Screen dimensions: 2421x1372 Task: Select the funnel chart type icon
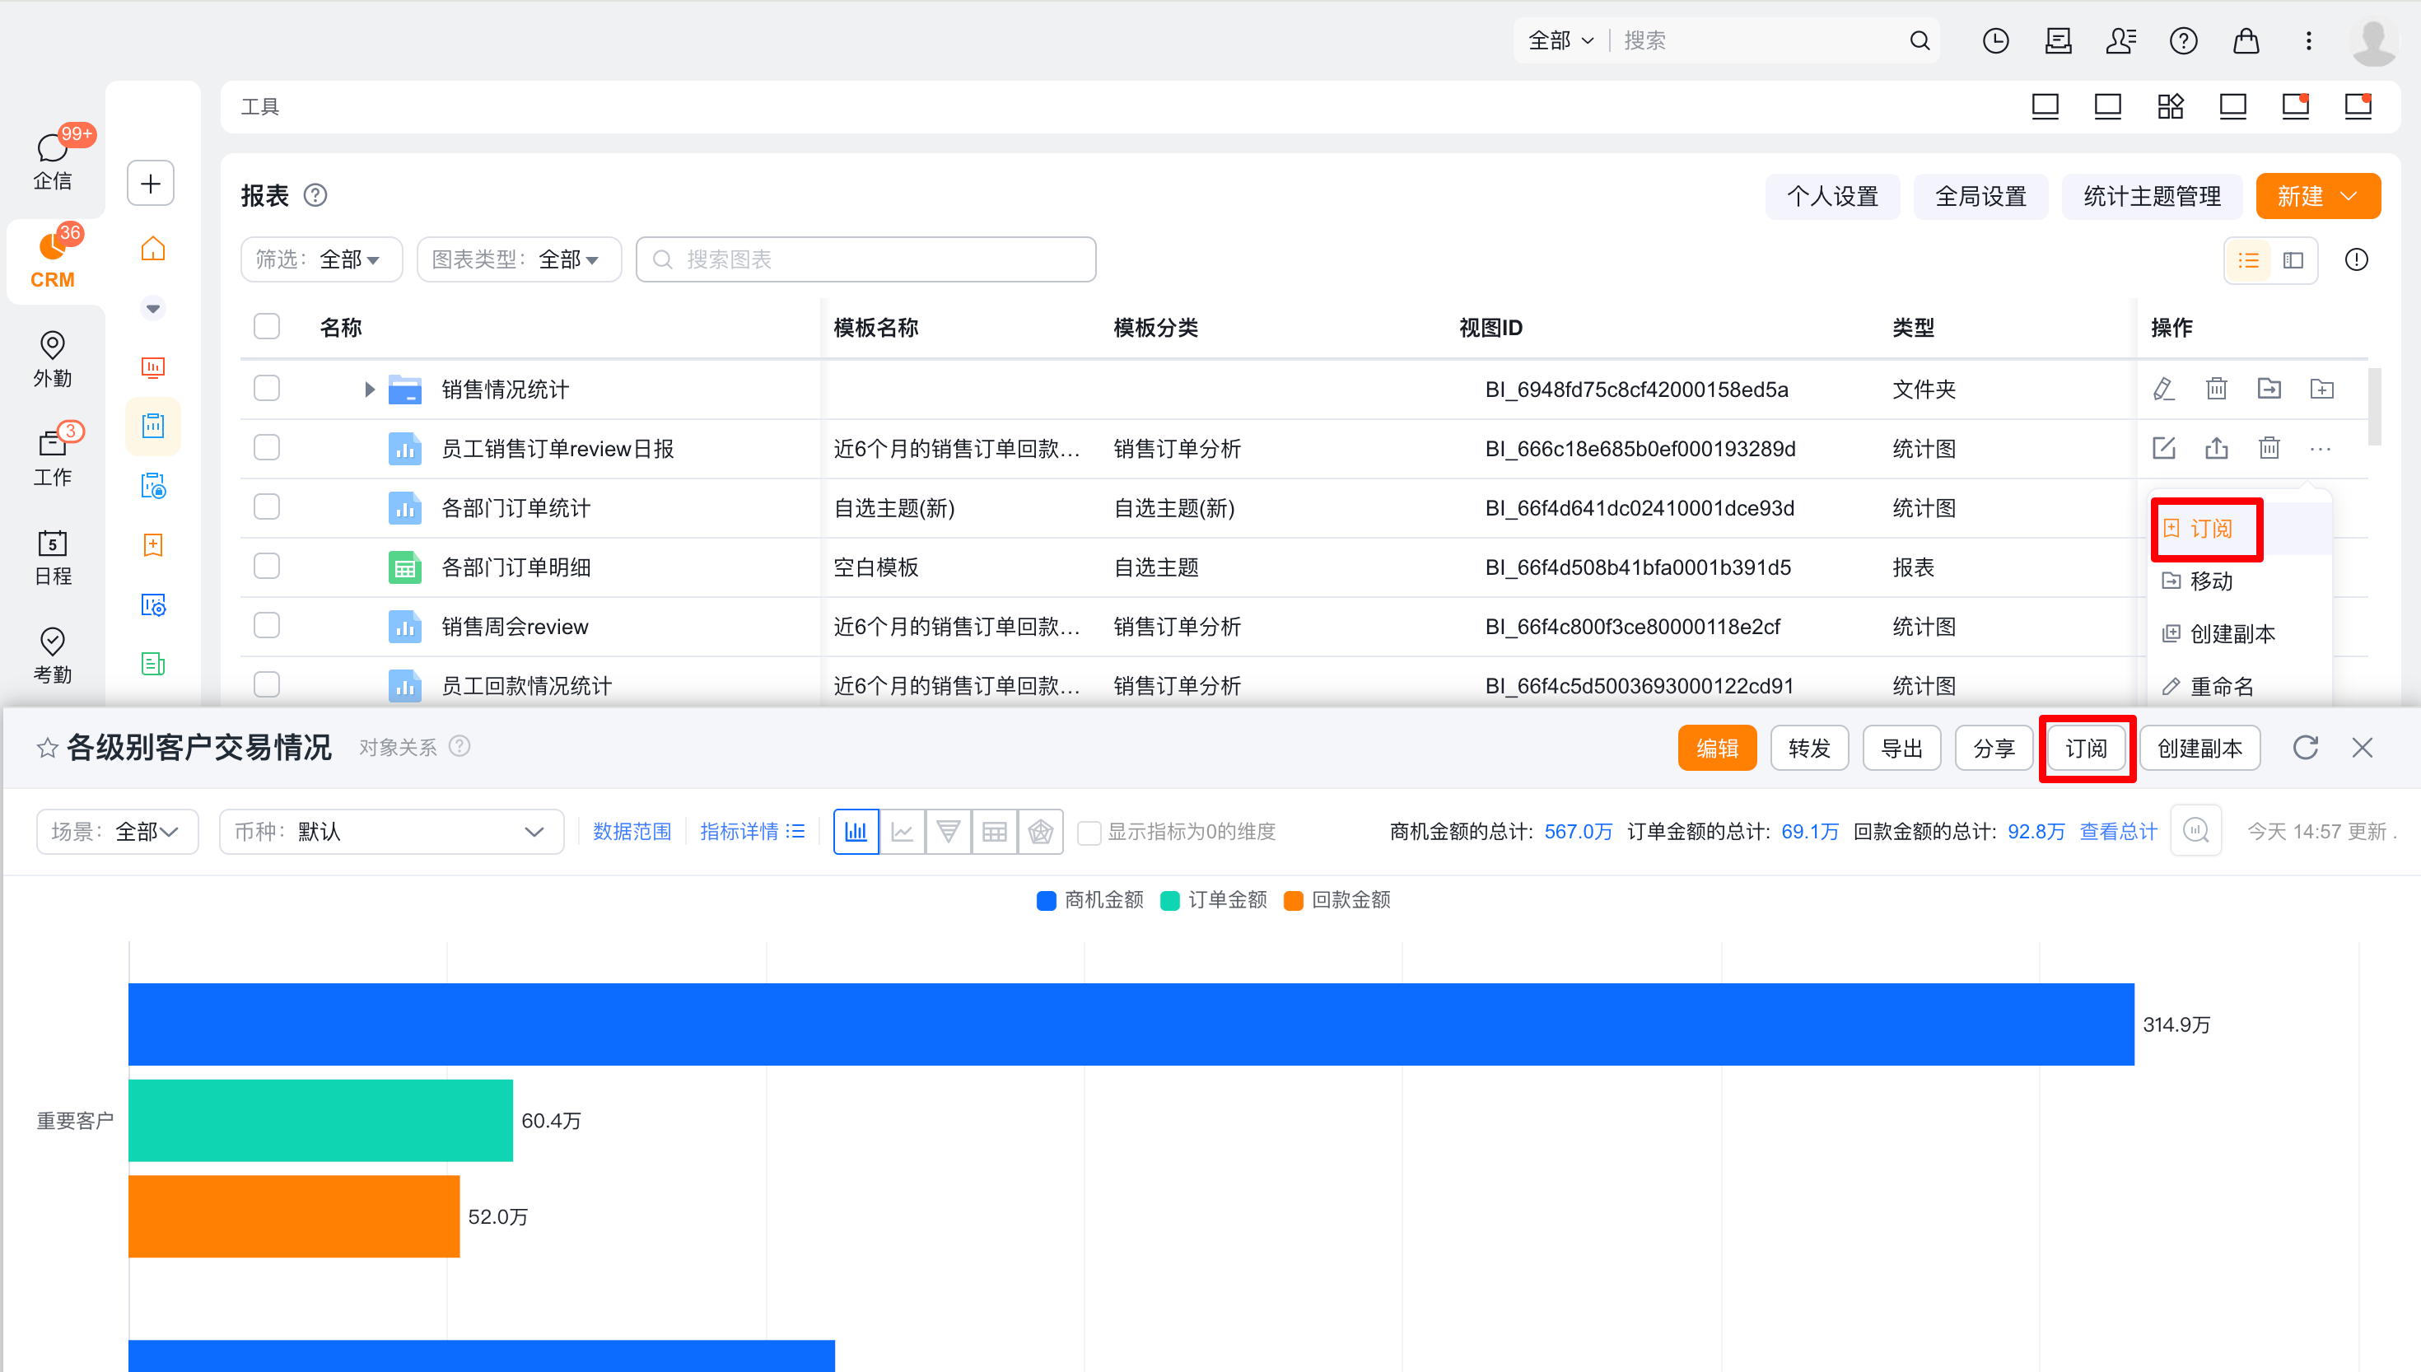tap(948, 831)
